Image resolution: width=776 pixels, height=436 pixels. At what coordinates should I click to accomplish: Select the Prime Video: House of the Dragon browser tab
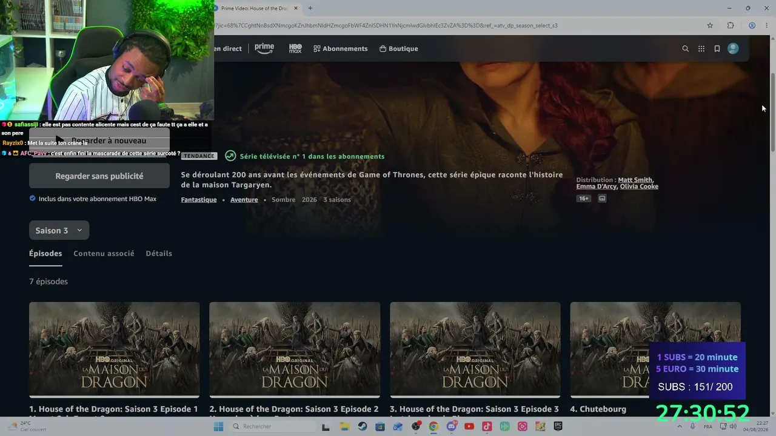(258, 8)
